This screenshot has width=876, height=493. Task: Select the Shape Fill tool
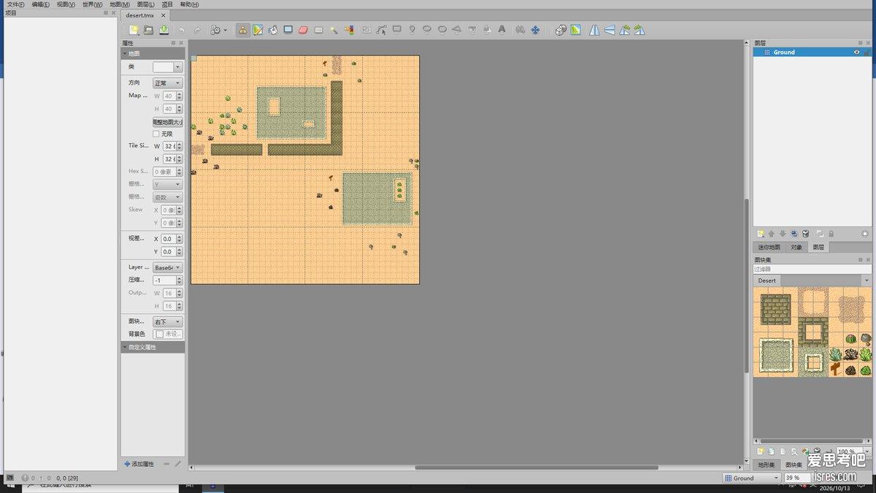(x=288, y=30)
